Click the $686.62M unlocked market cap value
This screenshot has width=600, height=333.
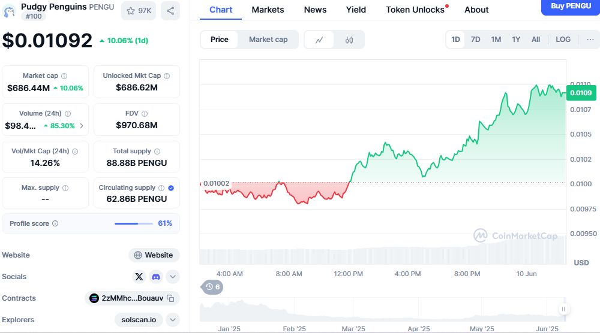[x=137, y=87]
